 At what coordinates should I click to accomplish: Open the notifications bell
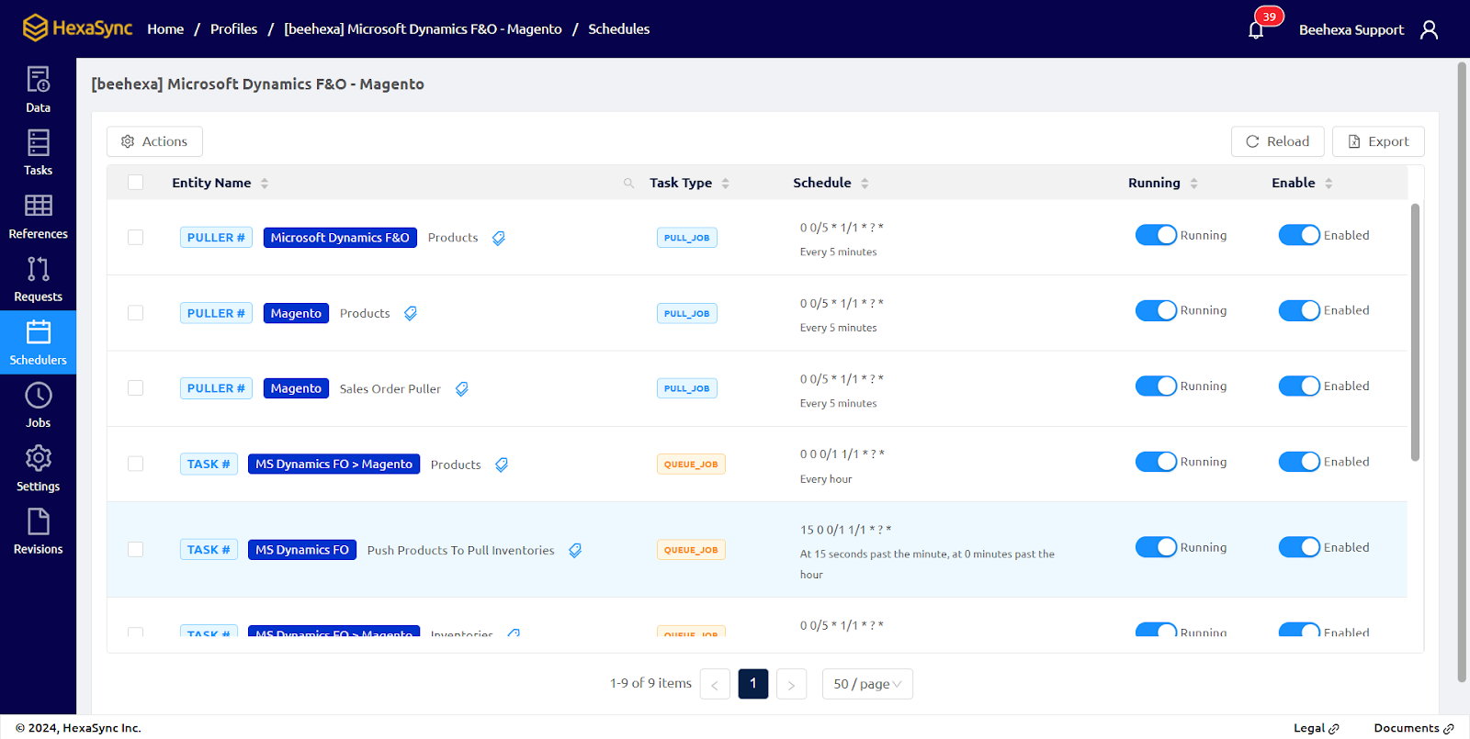1256,30
